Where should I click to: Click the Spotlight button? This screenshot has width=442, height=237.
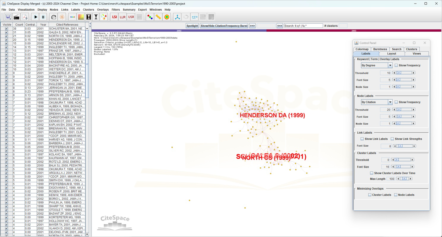click(192, 26)
